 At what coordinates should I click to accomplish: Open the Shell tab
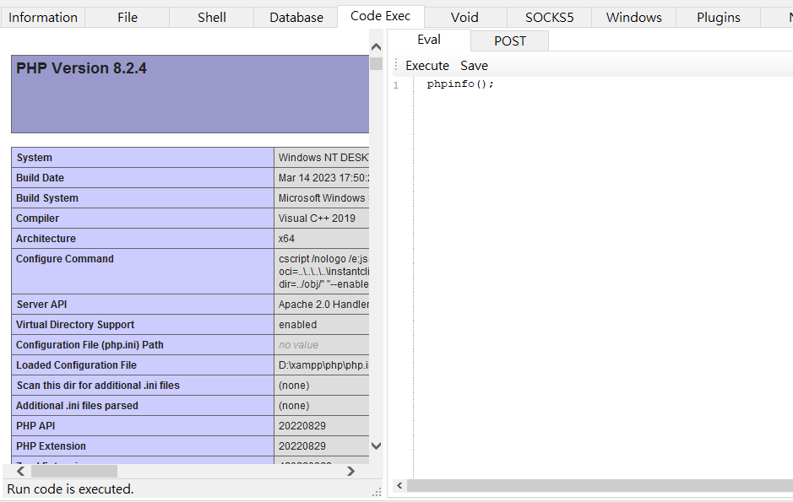coord(211,18)
